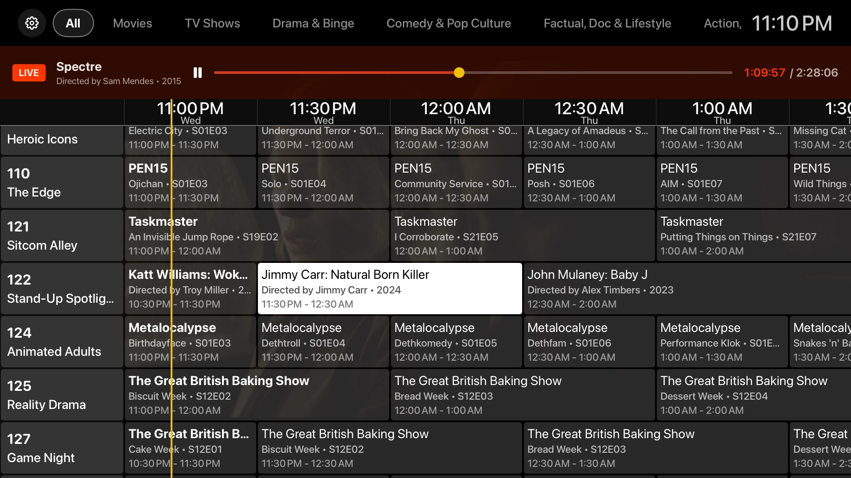851x478 pixels.
Task: Pause the Spectre playback
Action: pyautogui.click(x=198, y=73)
